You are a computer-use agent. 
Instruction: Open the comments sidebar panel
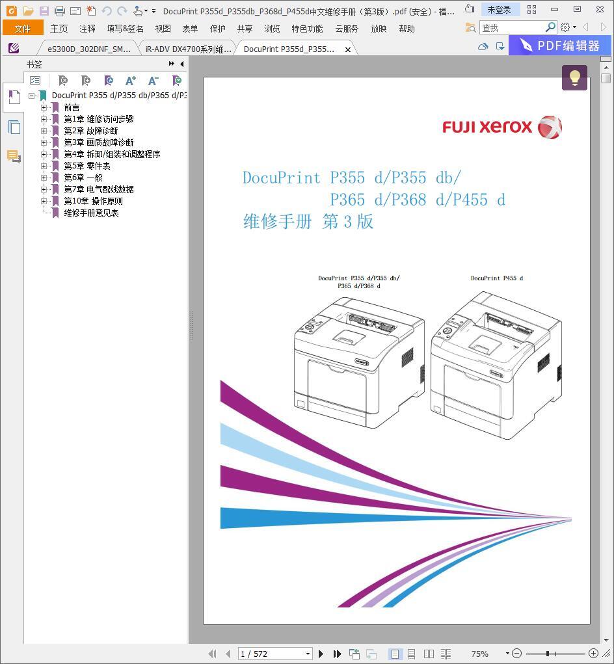[x=14, y=156]
